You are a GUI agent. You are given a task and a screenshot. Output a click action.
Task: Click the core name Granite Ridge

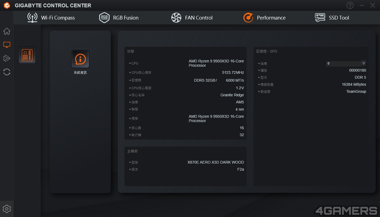232,95
